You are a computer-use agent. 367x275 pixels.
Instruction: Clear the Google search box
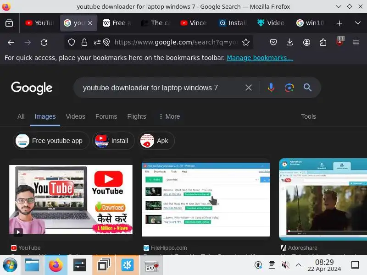click(x=249, y=88)
